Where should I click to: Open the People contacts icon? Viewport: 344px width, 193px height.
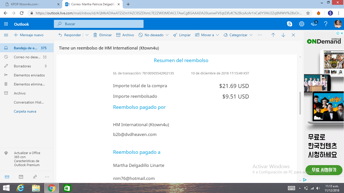[x=35, y=177]
